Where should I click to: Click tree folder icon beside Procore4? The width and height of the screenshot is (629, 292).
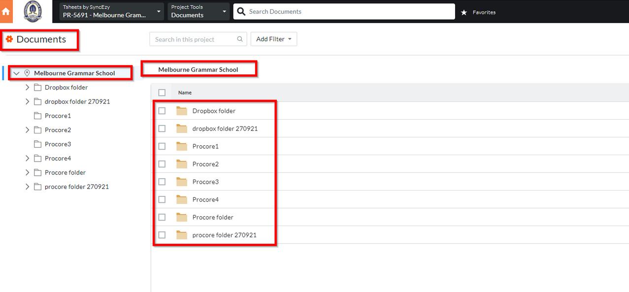coord(37,159)
